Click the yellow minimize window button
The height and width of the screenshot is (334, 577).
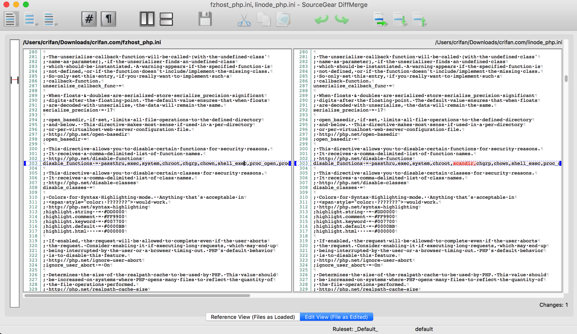click(16, 4)
